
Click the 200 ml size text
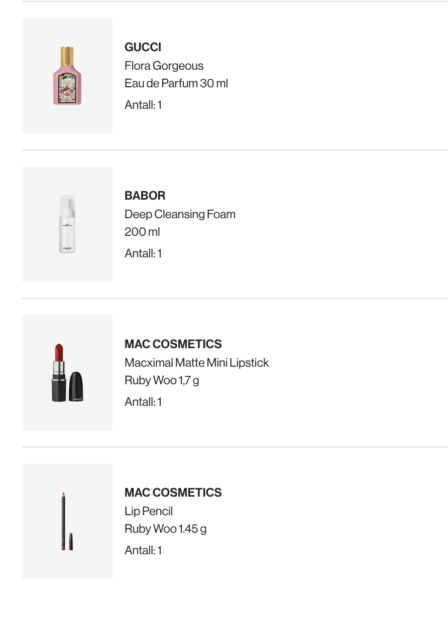click(x=143, y=232)
